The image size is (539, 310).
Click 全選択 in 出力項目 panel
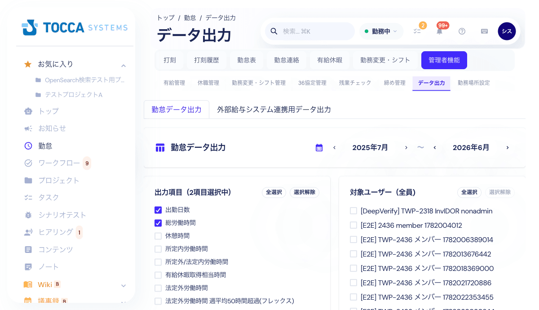(274, 192)
